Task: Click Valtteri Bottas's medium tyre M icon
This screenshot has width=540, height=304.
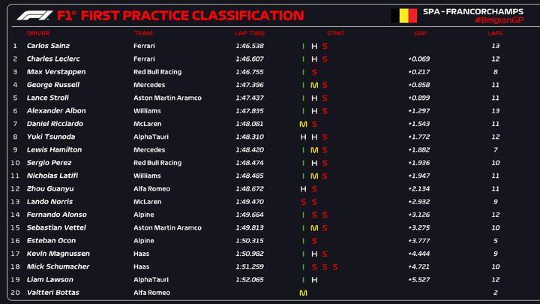Action: [303, 293]
